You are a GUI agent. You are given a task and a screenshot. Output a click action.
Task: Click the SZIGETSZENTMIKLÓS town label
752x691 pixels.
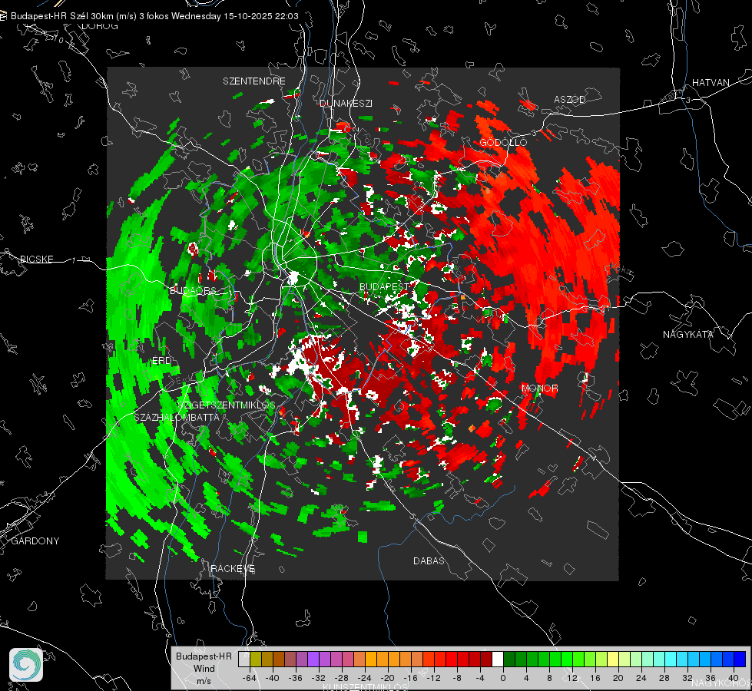pyautogui.click(x=227, y=405)
